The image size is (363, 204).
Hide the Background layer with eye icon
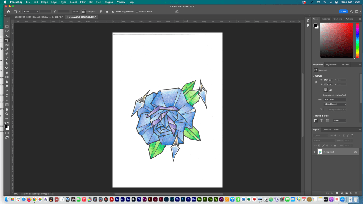click(314, 152)
